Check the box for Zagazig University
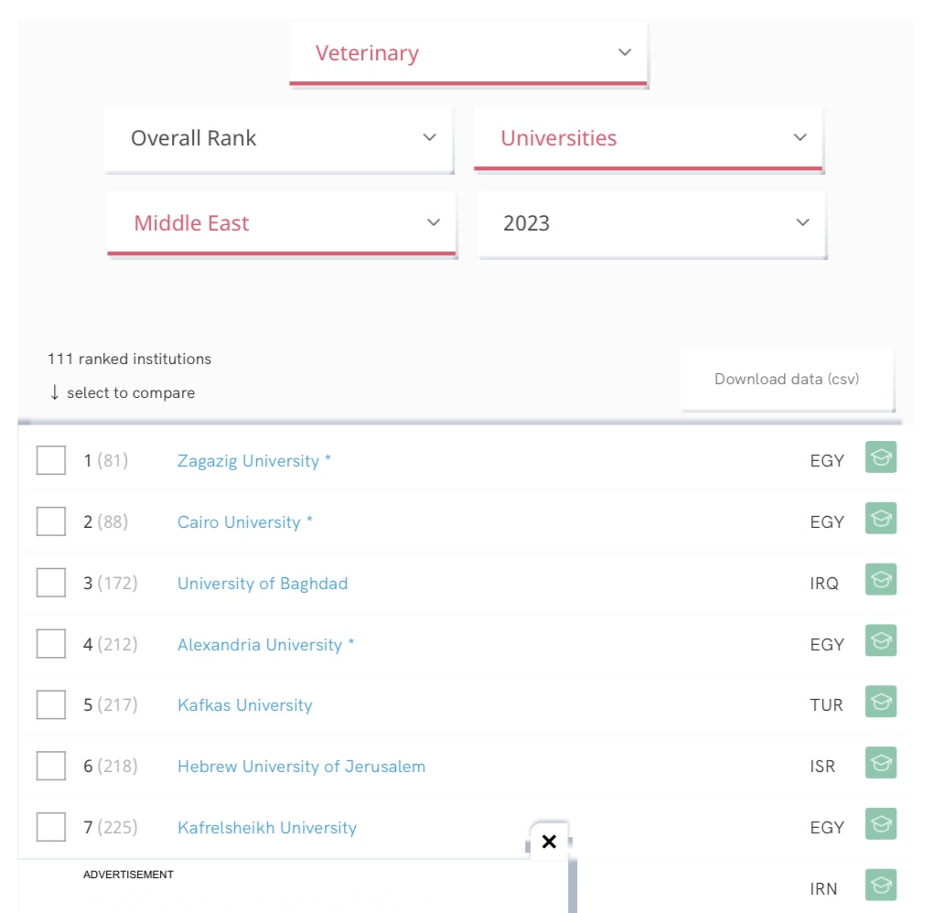The image size is (932, 913). 51,460
